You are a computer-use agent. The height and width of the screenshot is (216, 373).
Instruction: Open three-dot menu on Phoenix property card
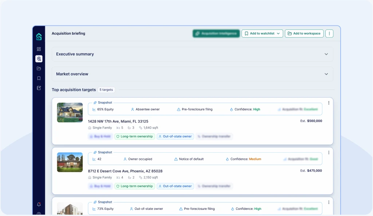coord(329,153)
